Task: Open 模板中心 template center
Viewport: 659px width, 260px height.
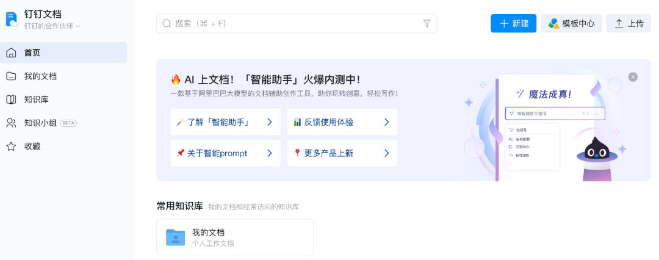Action: click(571, 23)
